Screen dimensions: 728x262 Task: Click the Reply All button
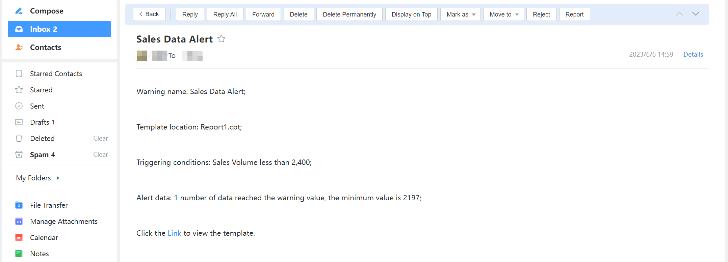coord(225,14)
